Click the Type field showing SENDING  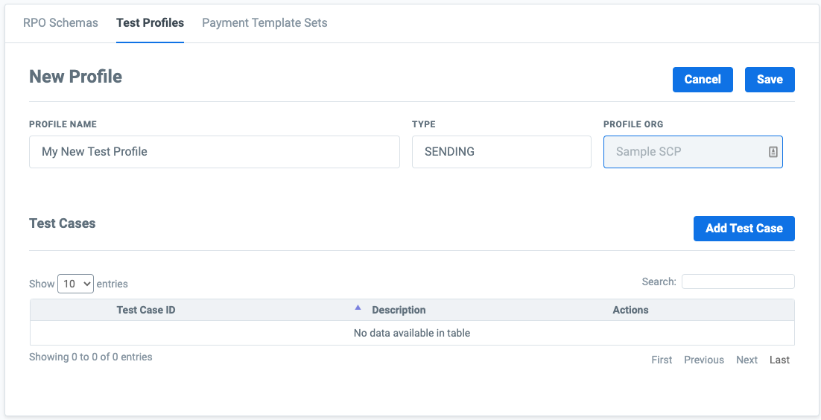tap(501, 152)
